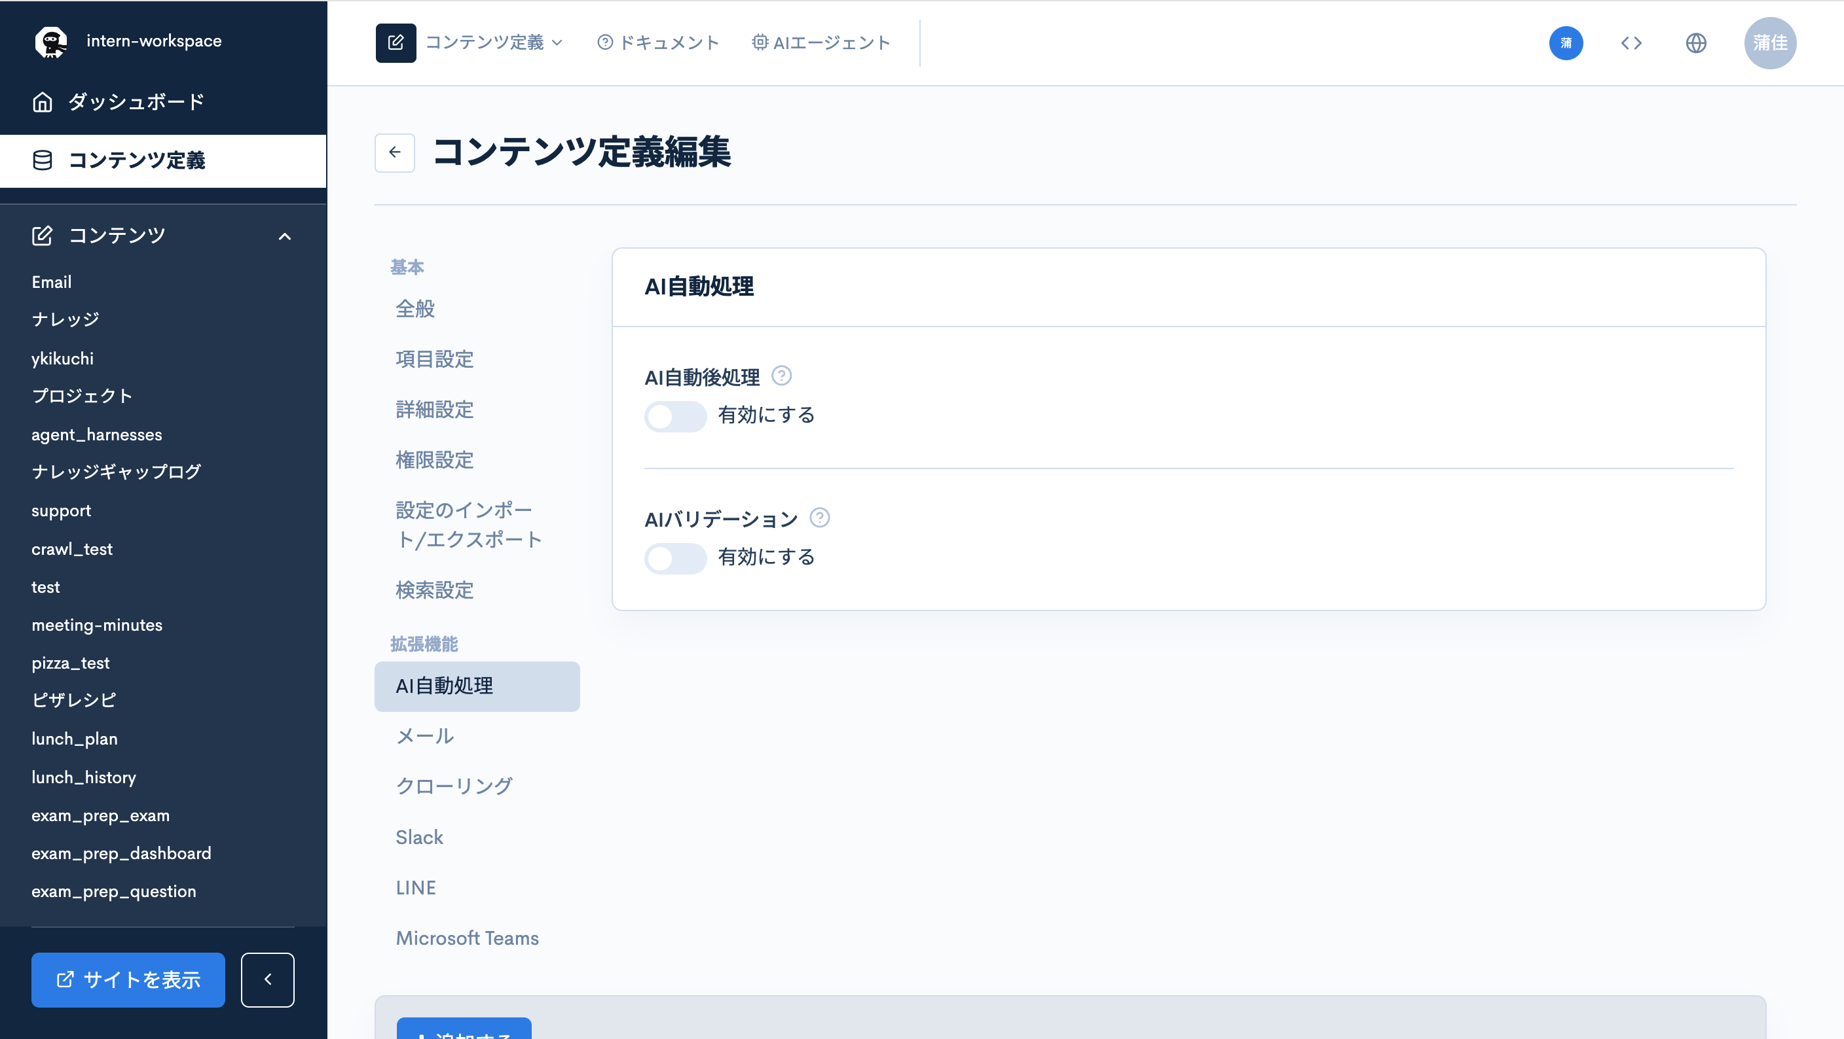This screenshot has height=1039, width=1844.
Task: Open the AIエージェント menu item
Action: coord(821,43)
